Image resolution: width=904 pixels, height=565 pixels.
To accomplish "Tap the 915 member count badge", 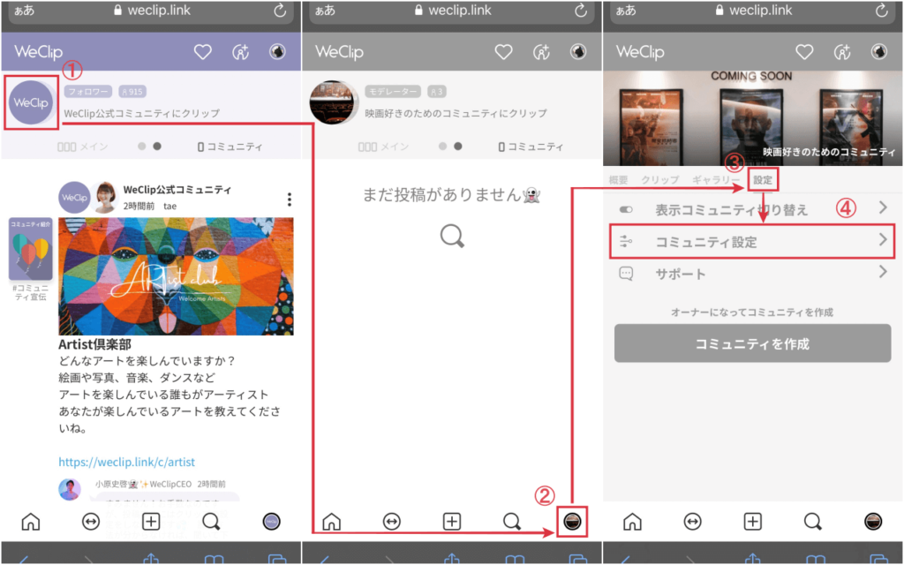I will 132,92.
